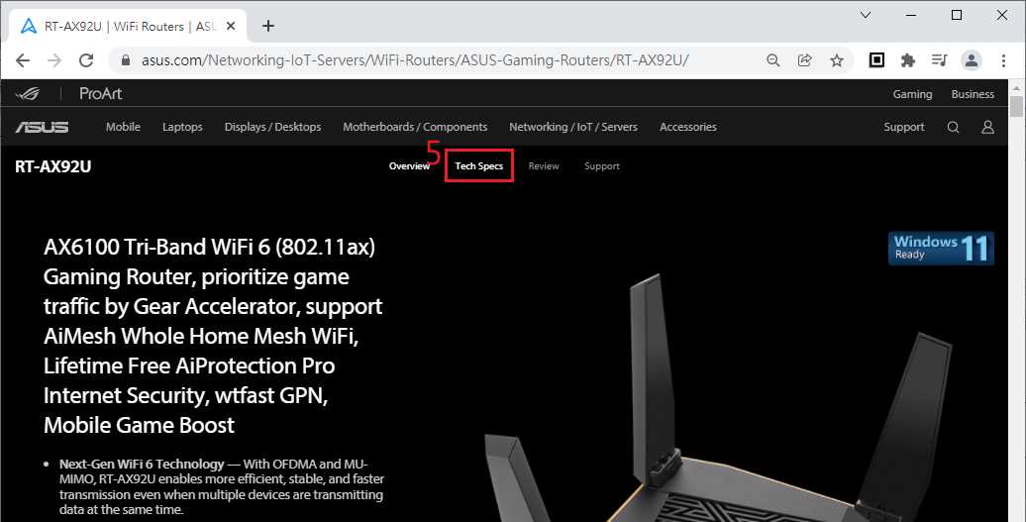
Task: Open the Laptops menu
Action: tap(182, 127)
